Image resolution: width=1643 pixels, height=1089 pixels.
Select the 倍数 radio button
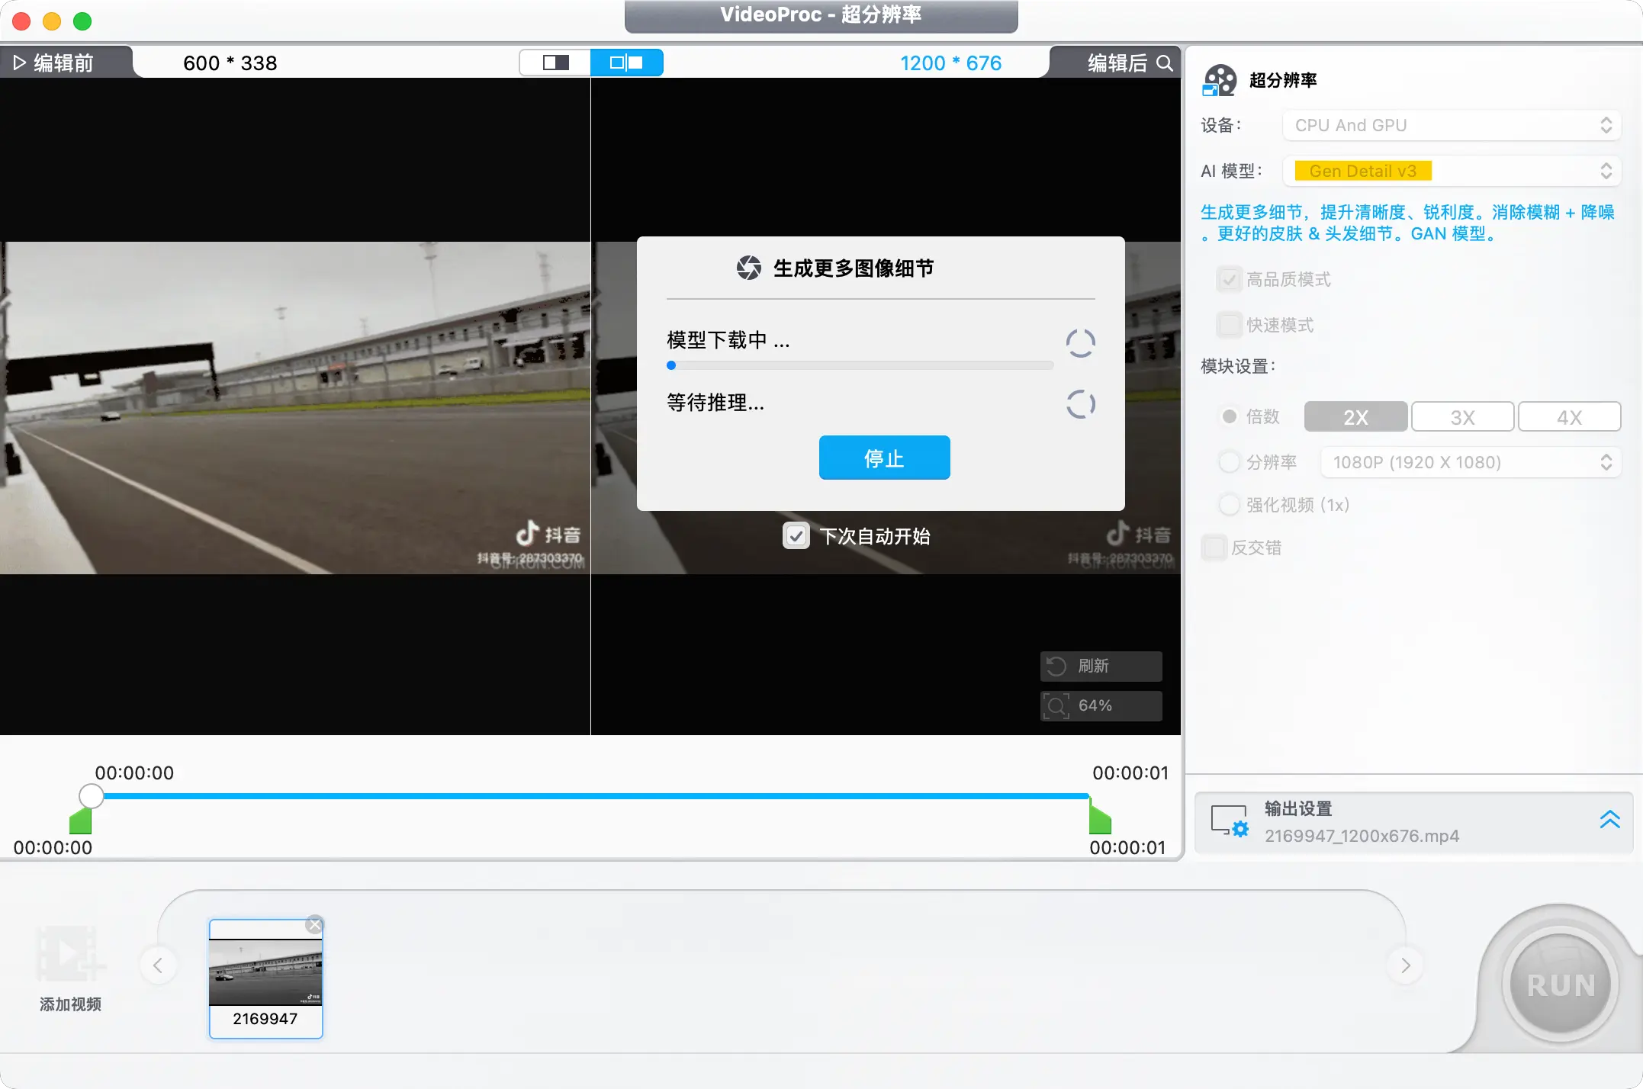point(1229,416)
